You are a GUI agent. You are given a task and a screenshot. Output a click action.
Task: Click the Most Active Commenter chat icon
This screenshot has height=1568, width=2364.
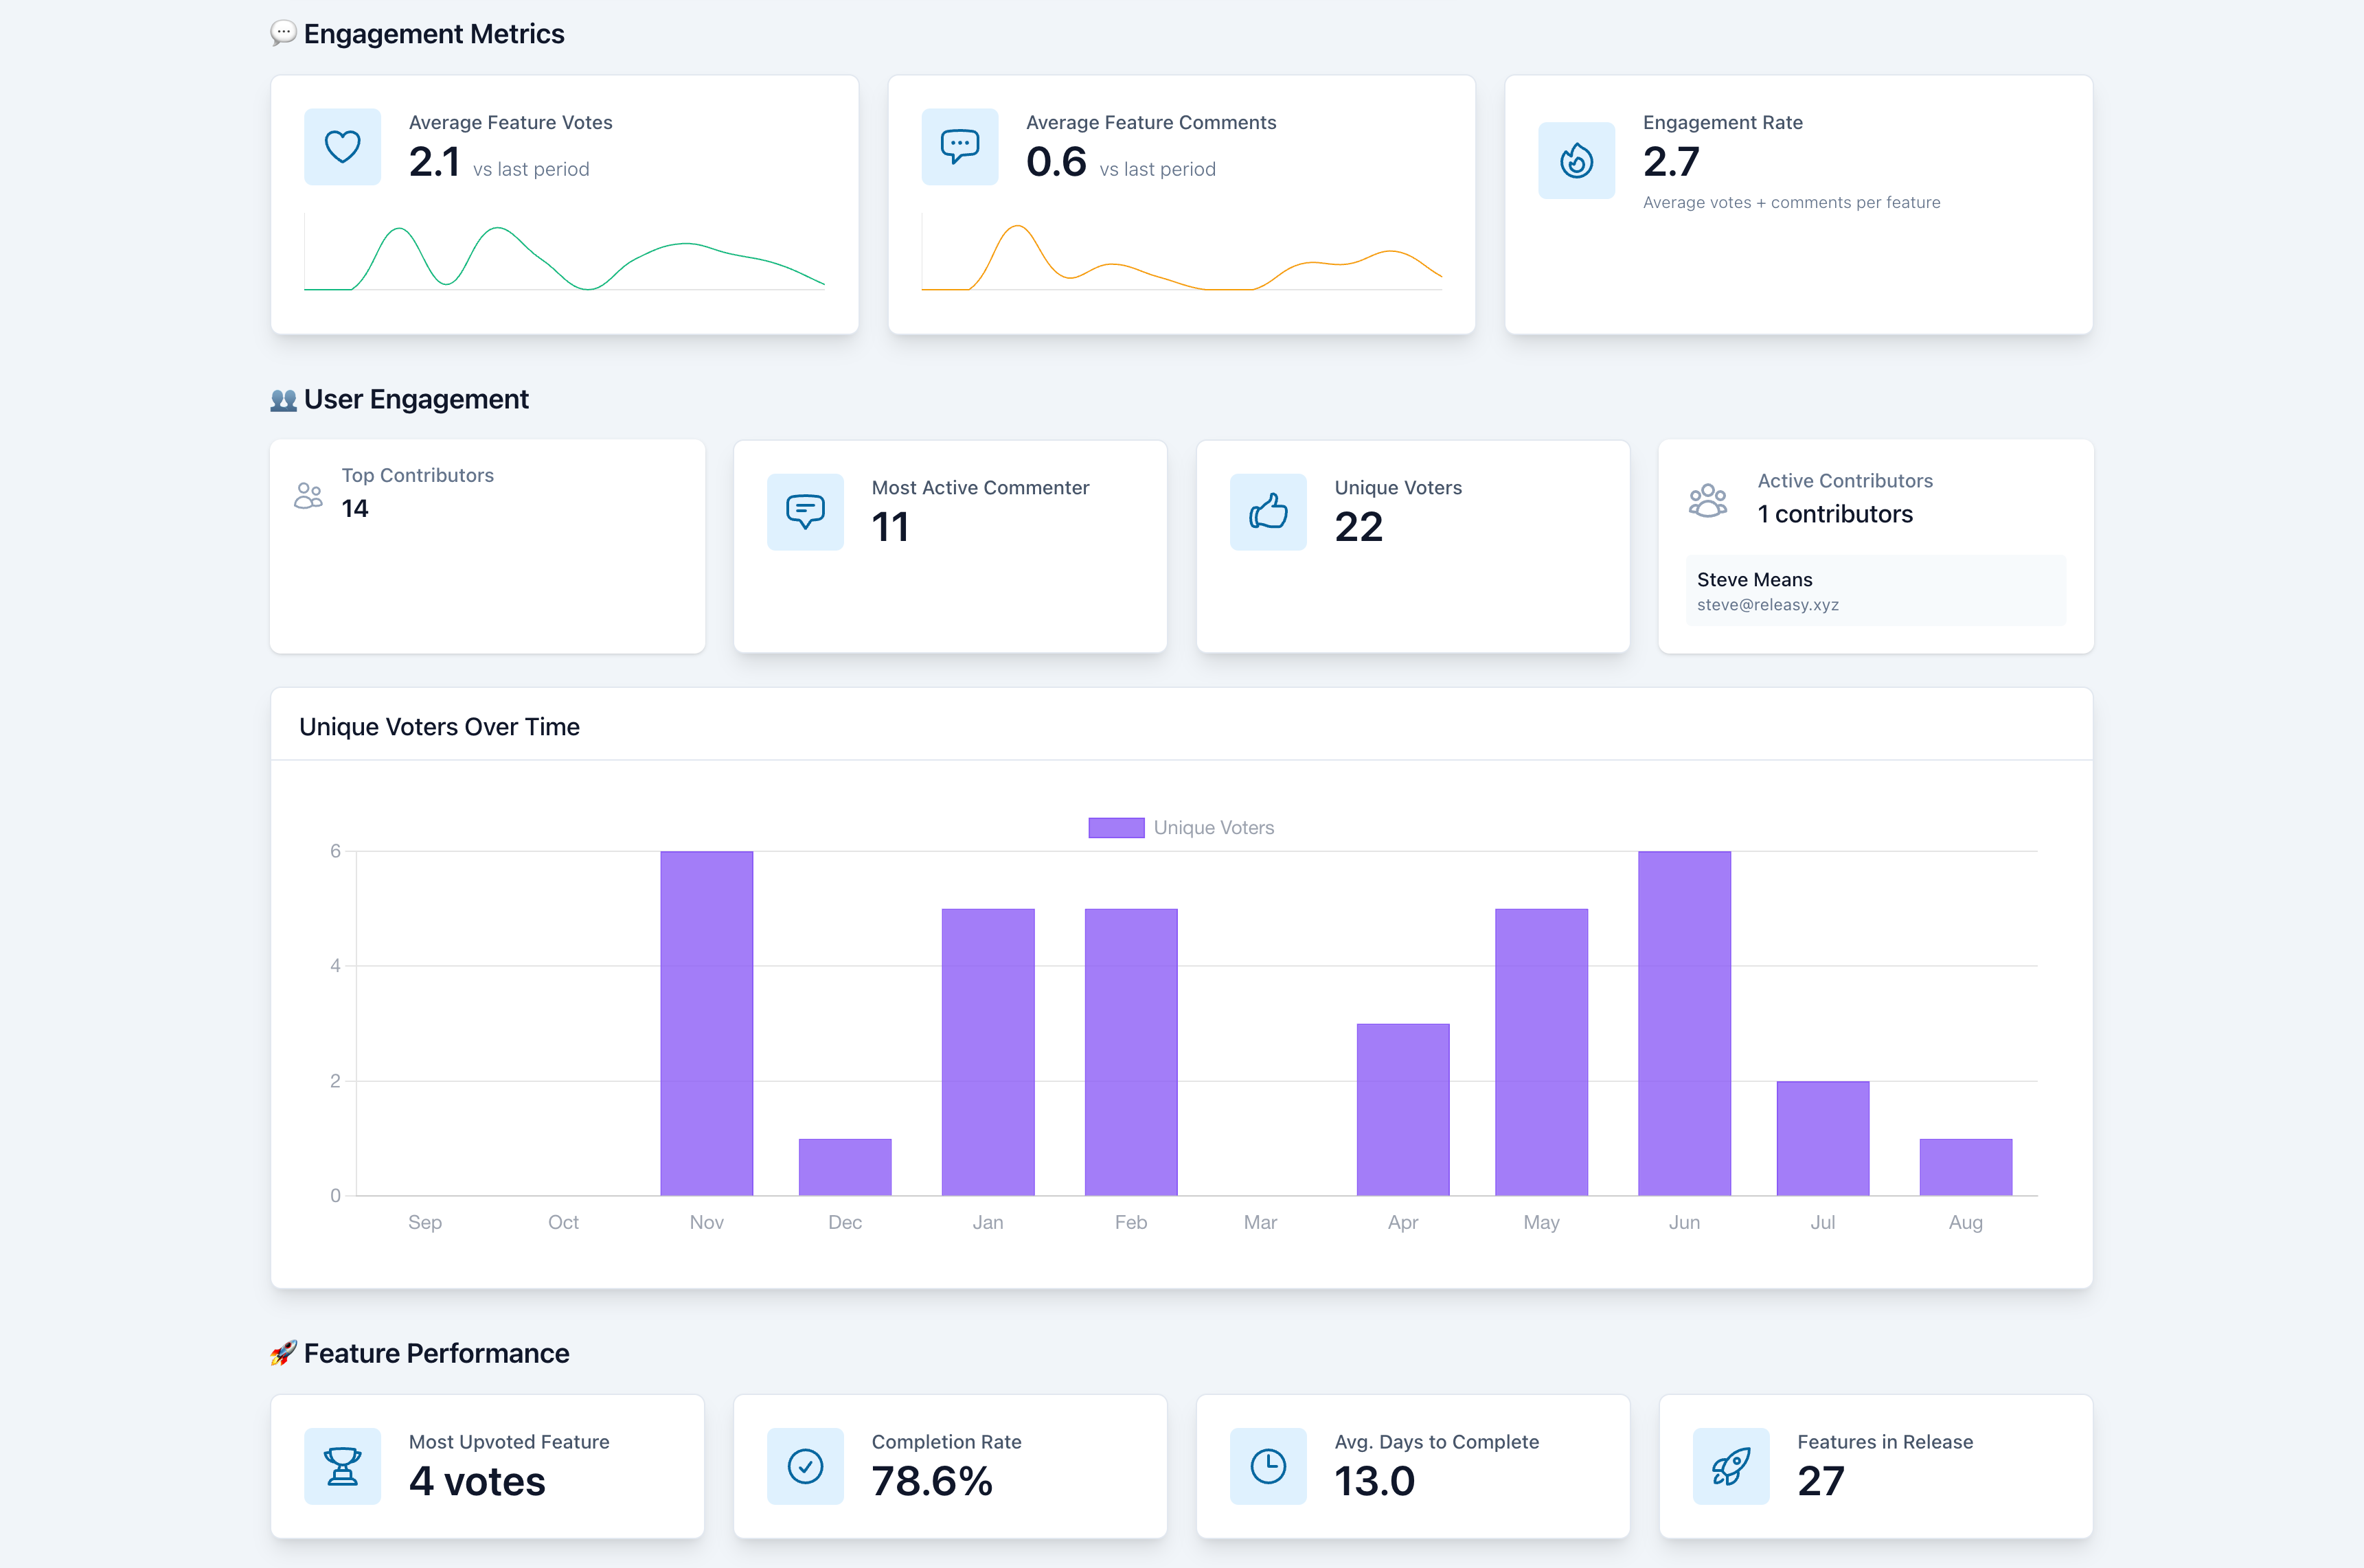[804, 512]
